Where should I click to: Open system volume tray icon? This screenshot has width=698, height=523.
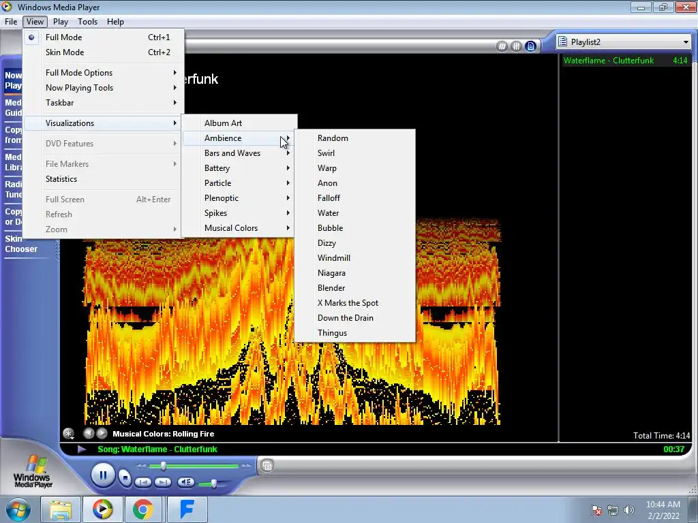click(629, 510)
